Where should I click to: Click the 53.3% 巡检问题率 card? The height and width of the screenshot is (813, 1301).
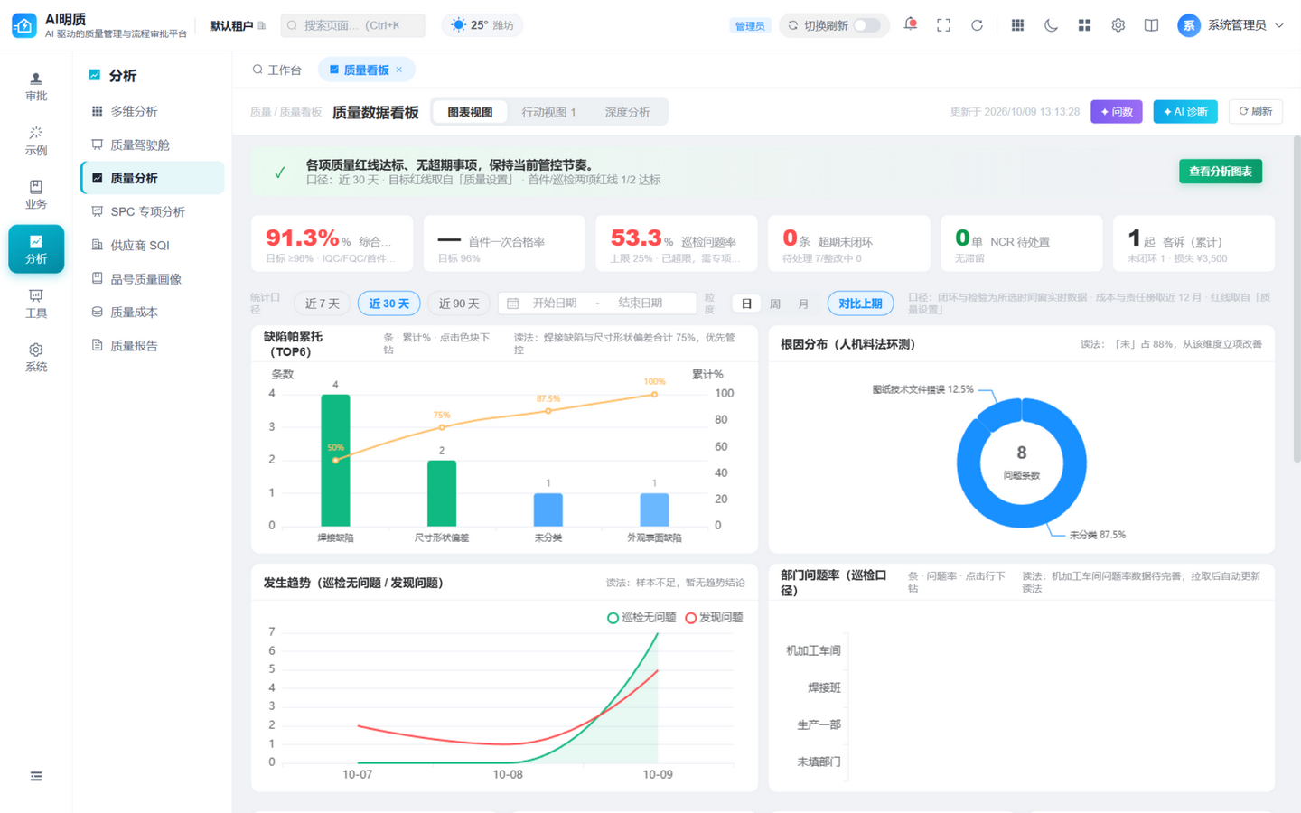coord(677,243)
